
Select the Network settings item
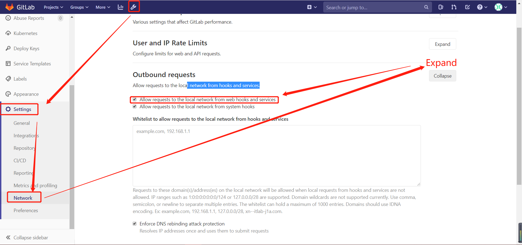point(23,198)
